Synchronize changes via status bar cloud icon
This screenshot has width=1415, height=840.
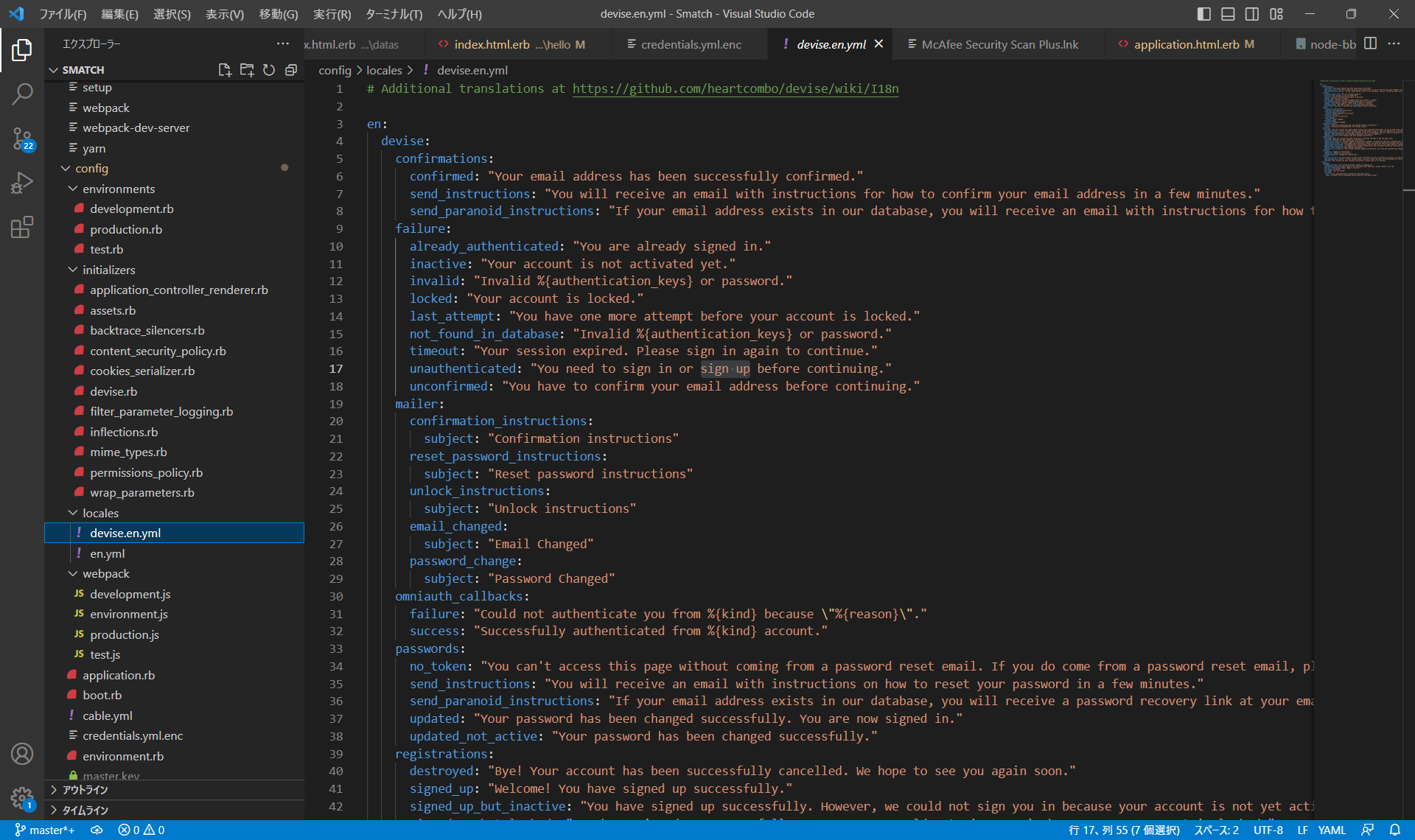(x=97, y=830)
